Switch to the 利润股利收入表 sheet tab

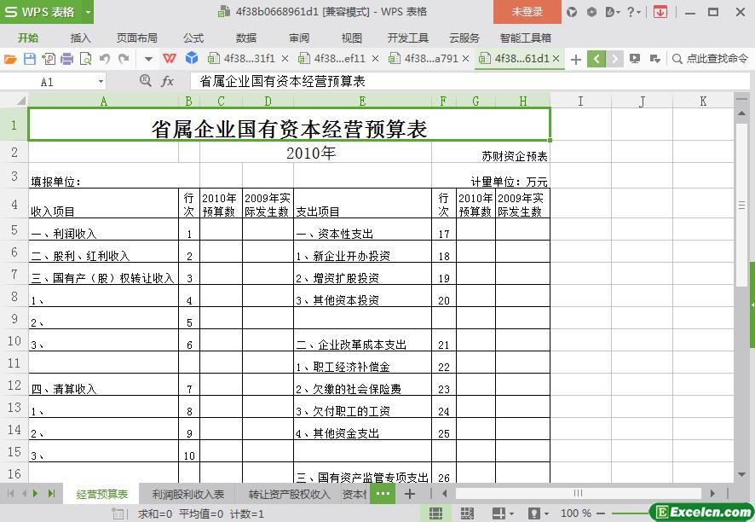point(188,494)
